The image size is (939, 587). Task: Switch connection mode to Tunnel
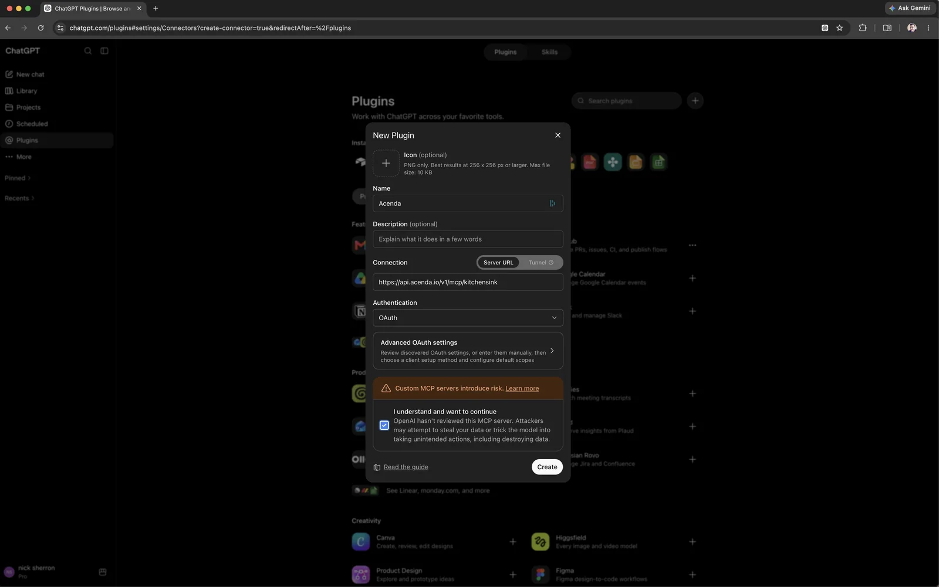click(541, 263)
